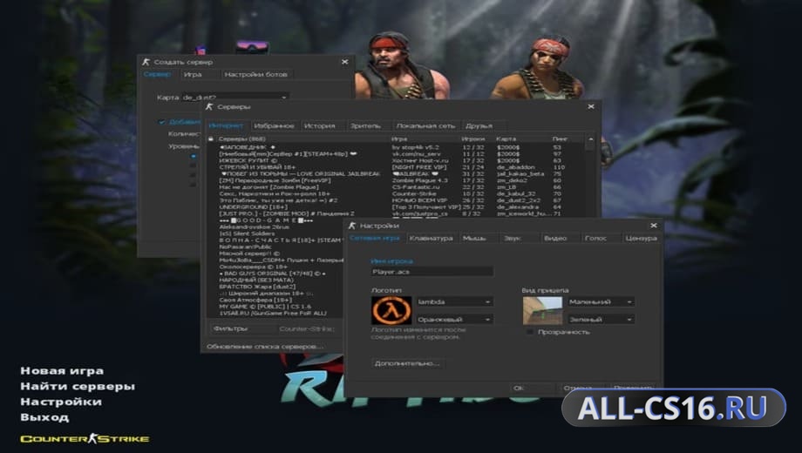The width and height of the screenshot is (802, 453).
Task: Click the scroll-up arrow of the server list
Action: [591, 139]
